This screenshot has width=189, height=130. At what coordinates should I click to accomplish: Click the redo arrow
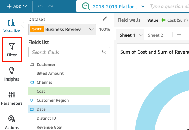coord(50,6)
